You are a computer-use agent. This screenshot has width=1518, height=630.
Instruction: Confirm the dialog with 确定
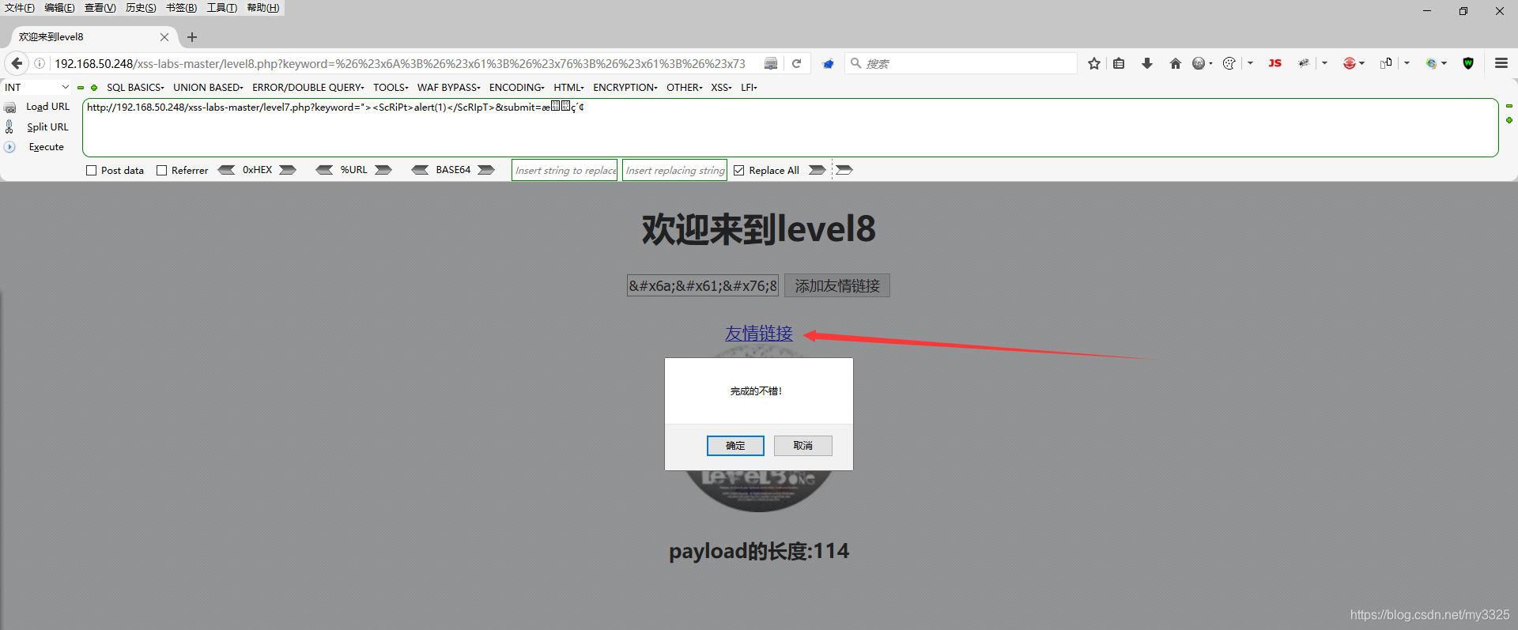pyautogui.click(x=735, y=446)
